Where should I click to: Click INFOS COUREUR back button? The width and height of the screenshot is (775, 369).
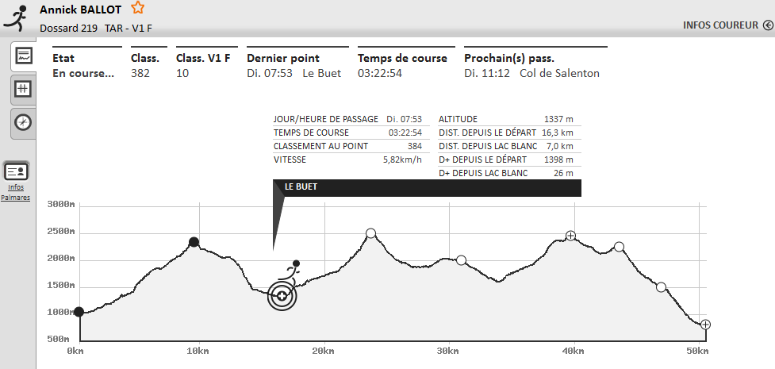[x=721, y=25]
